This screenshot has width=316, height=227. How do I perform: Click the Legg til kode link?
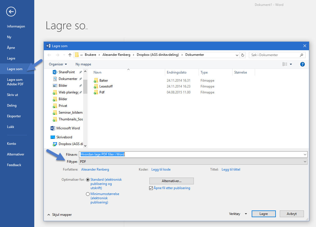(161, 169)
